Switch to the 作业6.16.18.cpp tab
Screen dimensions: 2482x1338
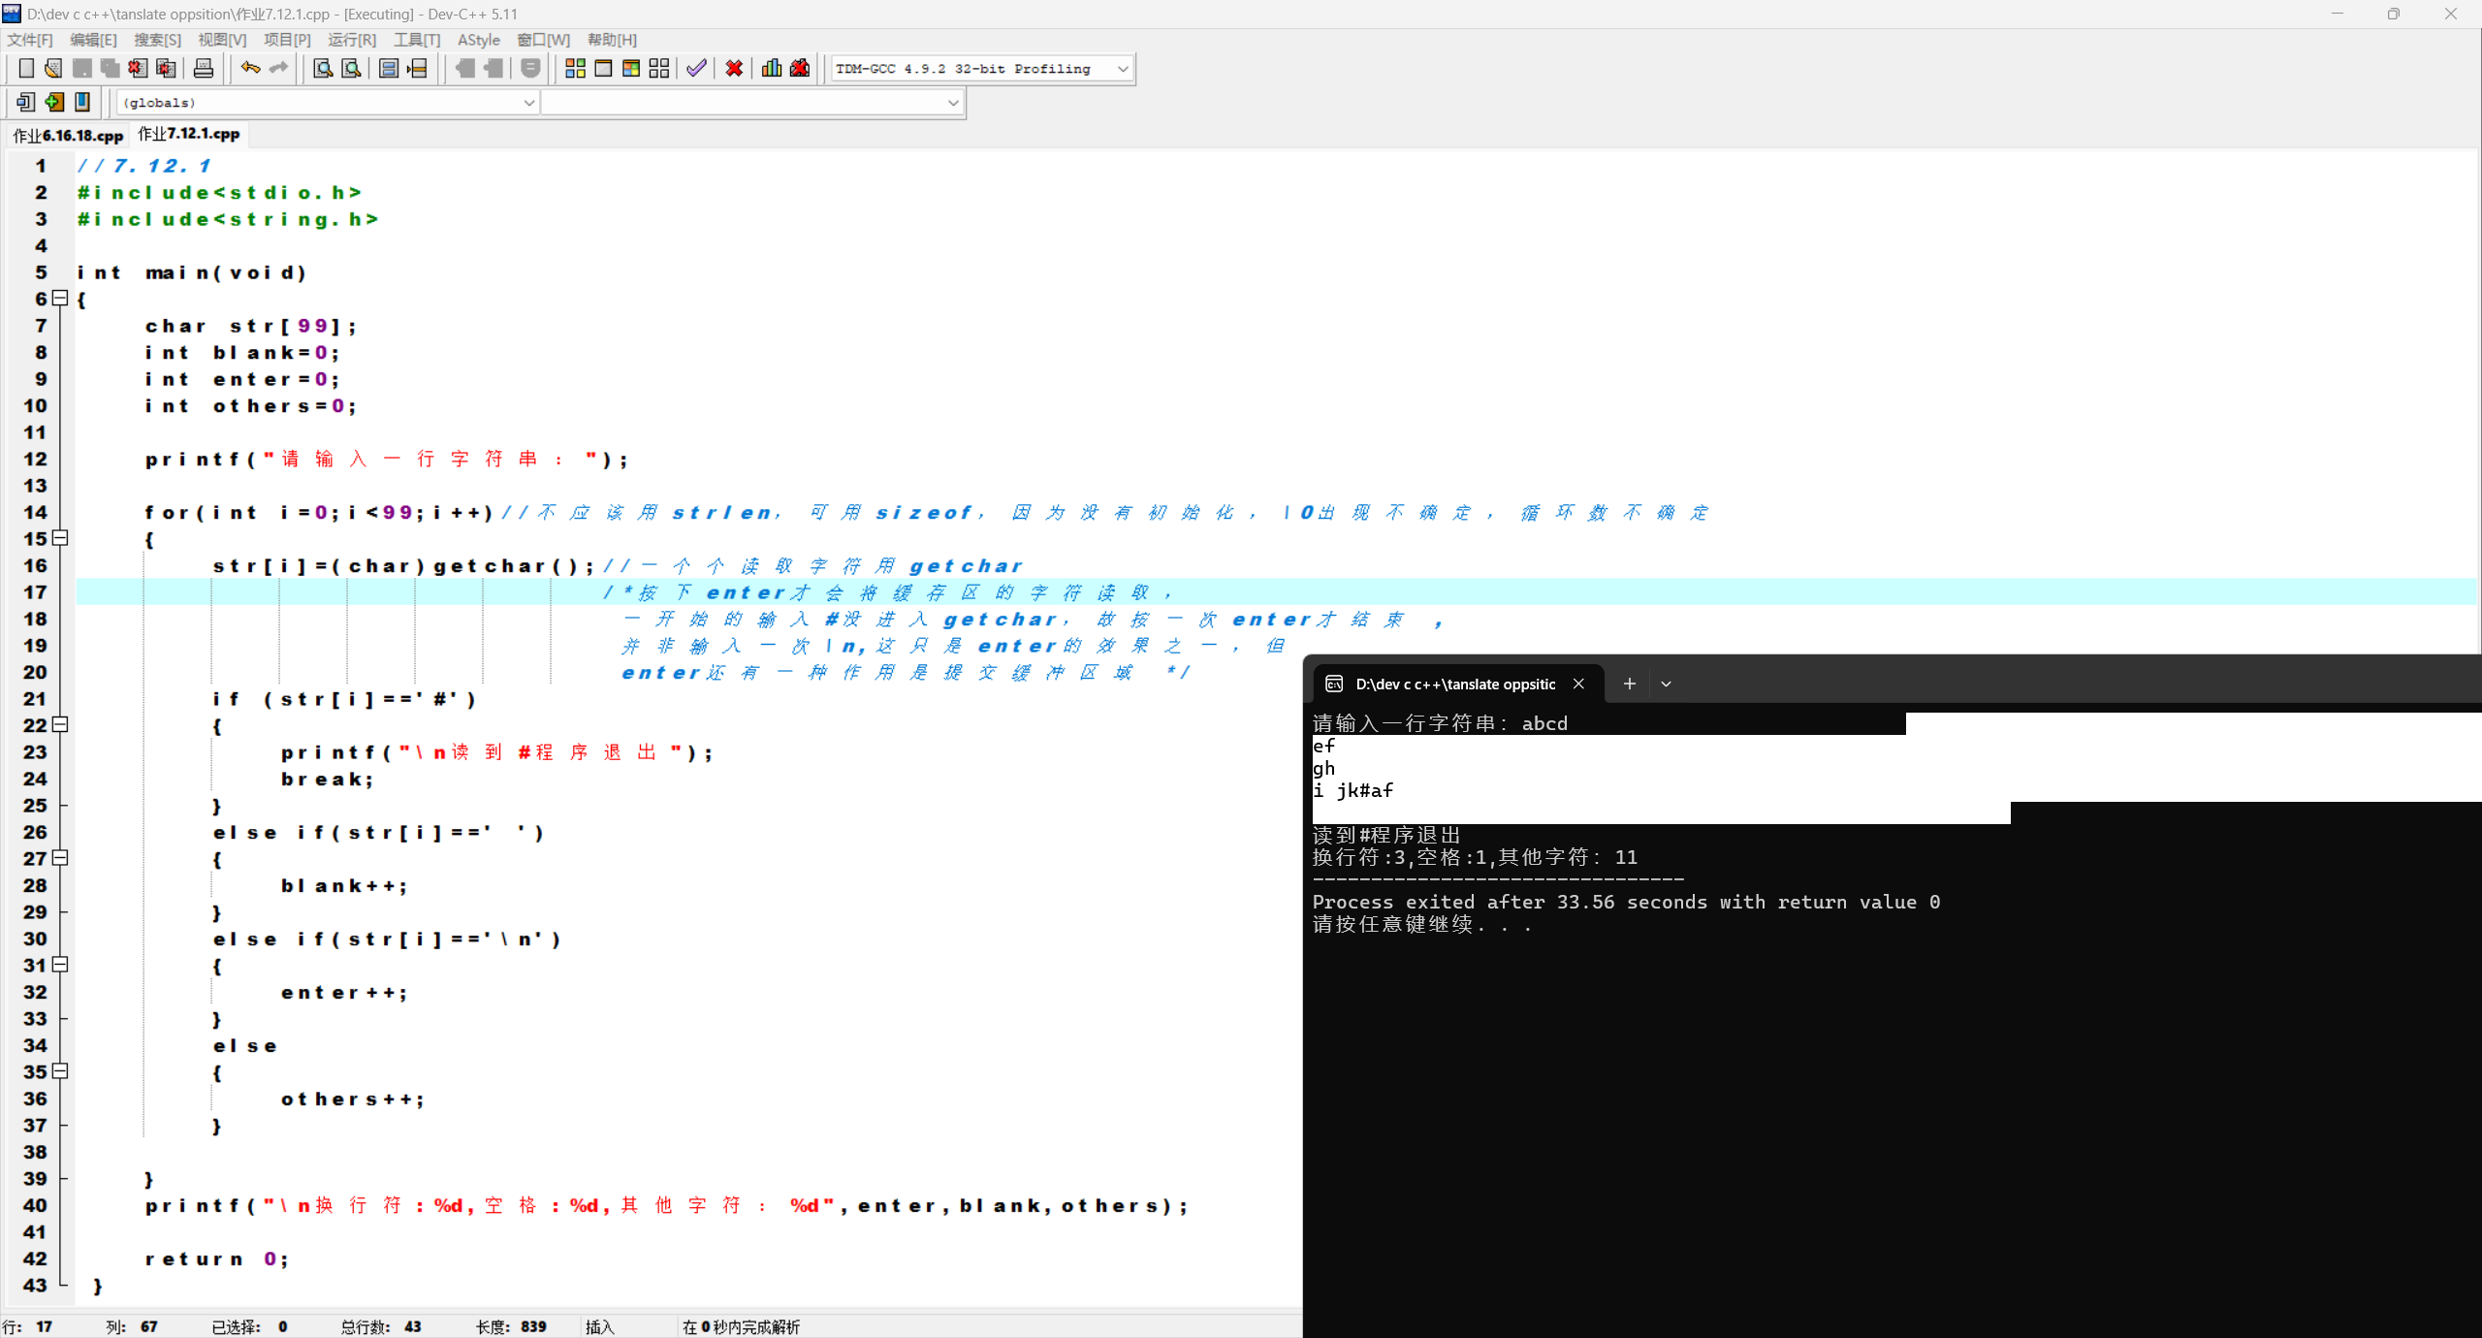point(68,135)
